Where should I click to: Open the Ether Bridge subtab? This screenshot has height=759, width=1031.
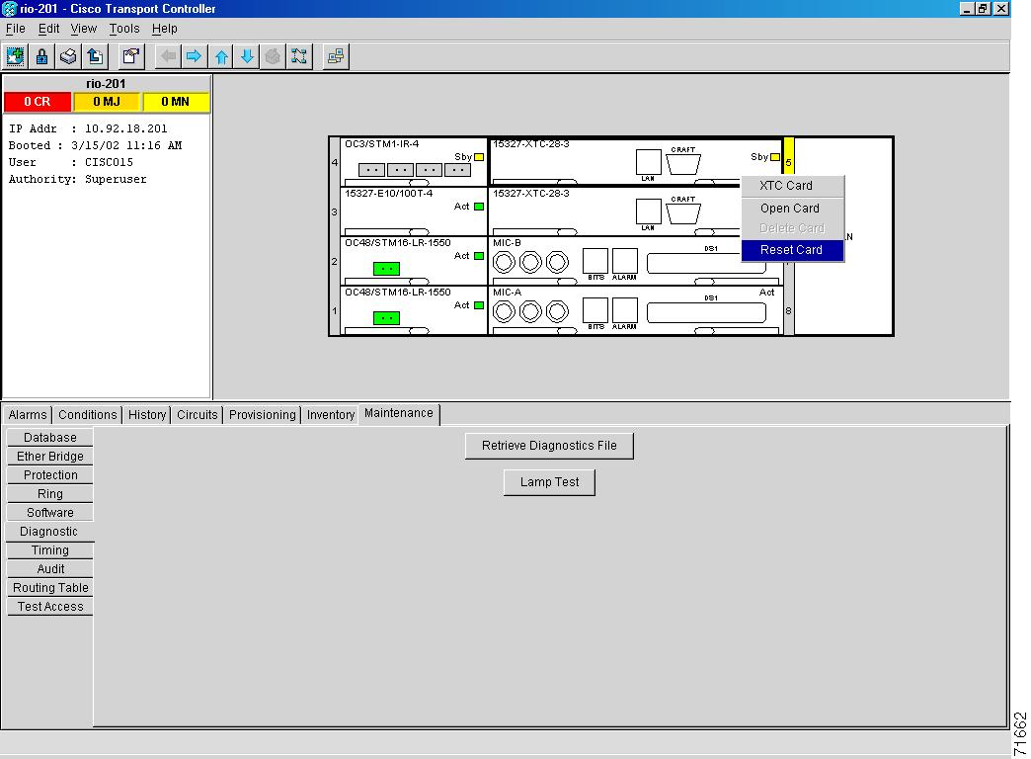[50, 457]
